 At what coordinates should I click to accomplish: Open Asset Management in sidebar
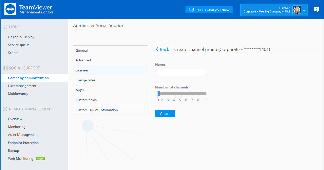tap(23, 135)
